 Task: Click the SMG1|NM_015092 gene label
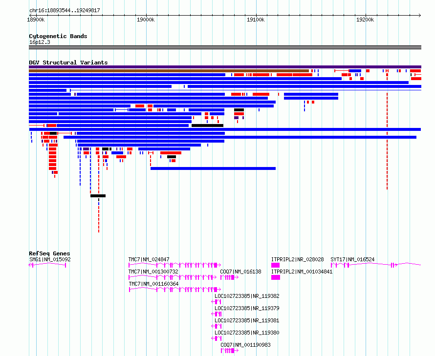(x=50, y=259)
